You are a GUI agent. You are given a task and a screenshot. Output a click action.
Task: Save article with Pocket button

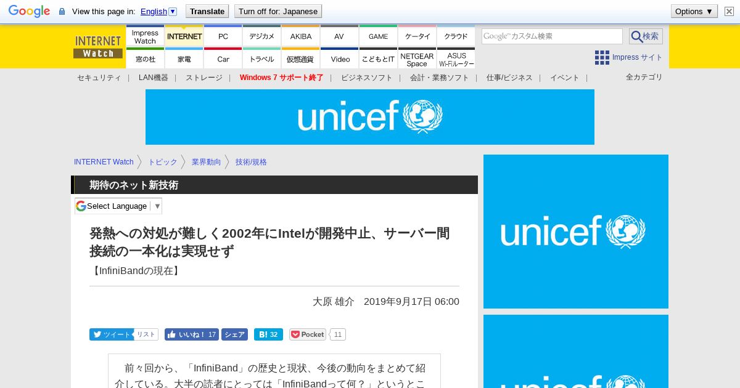tap(308, 334)
